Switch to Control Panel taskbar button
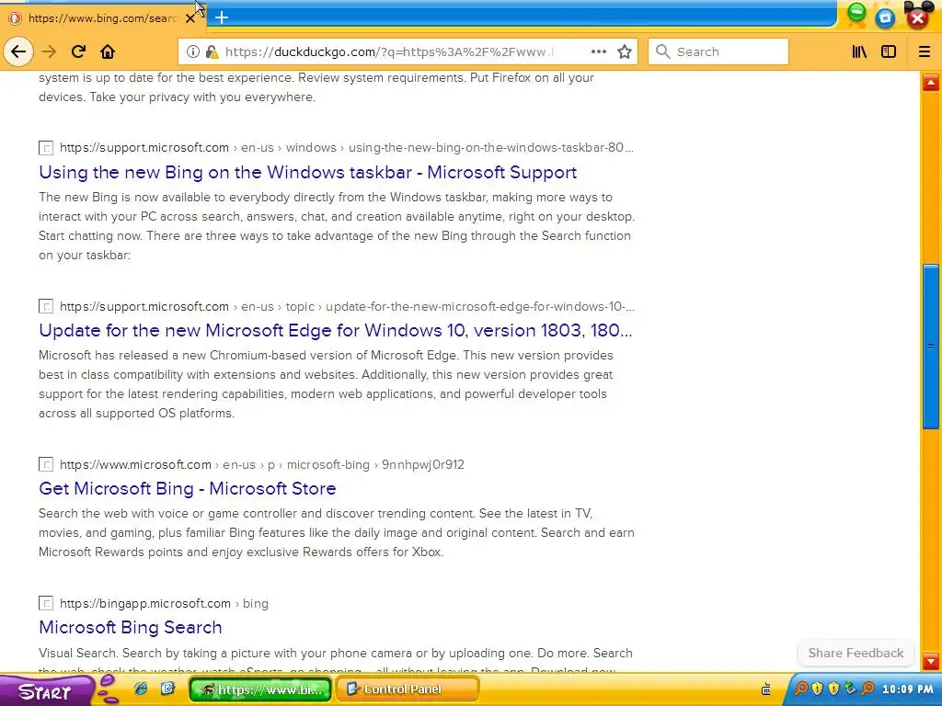This screenshot has height=706, width=942. [x=408, y=689]
